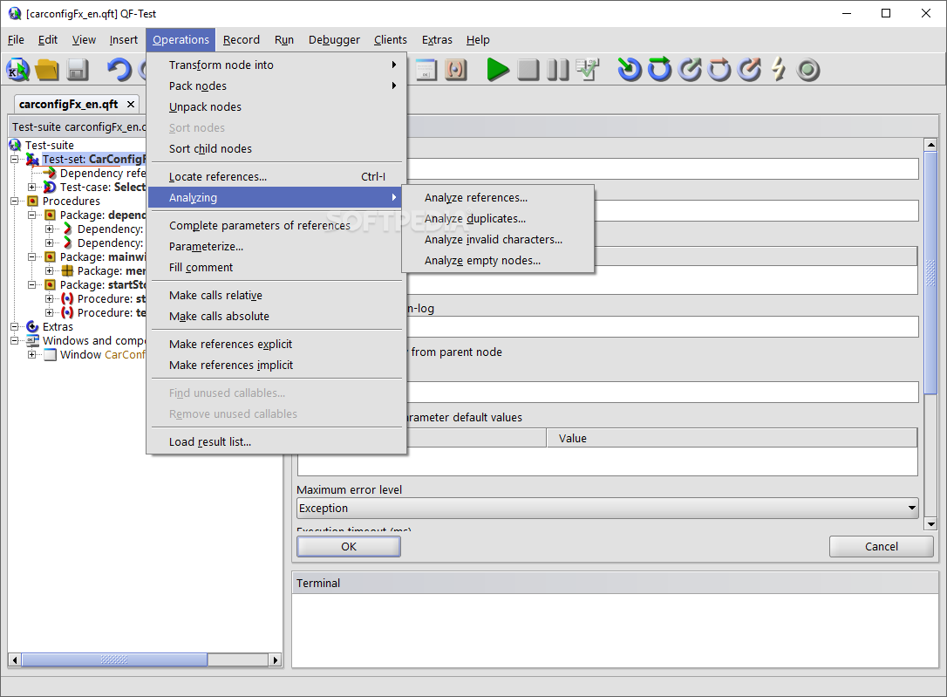Click the tree horizontal scrollbar left arrow
Screen dimensions: 947x697
pyautogui.click(x=15, y=660)
